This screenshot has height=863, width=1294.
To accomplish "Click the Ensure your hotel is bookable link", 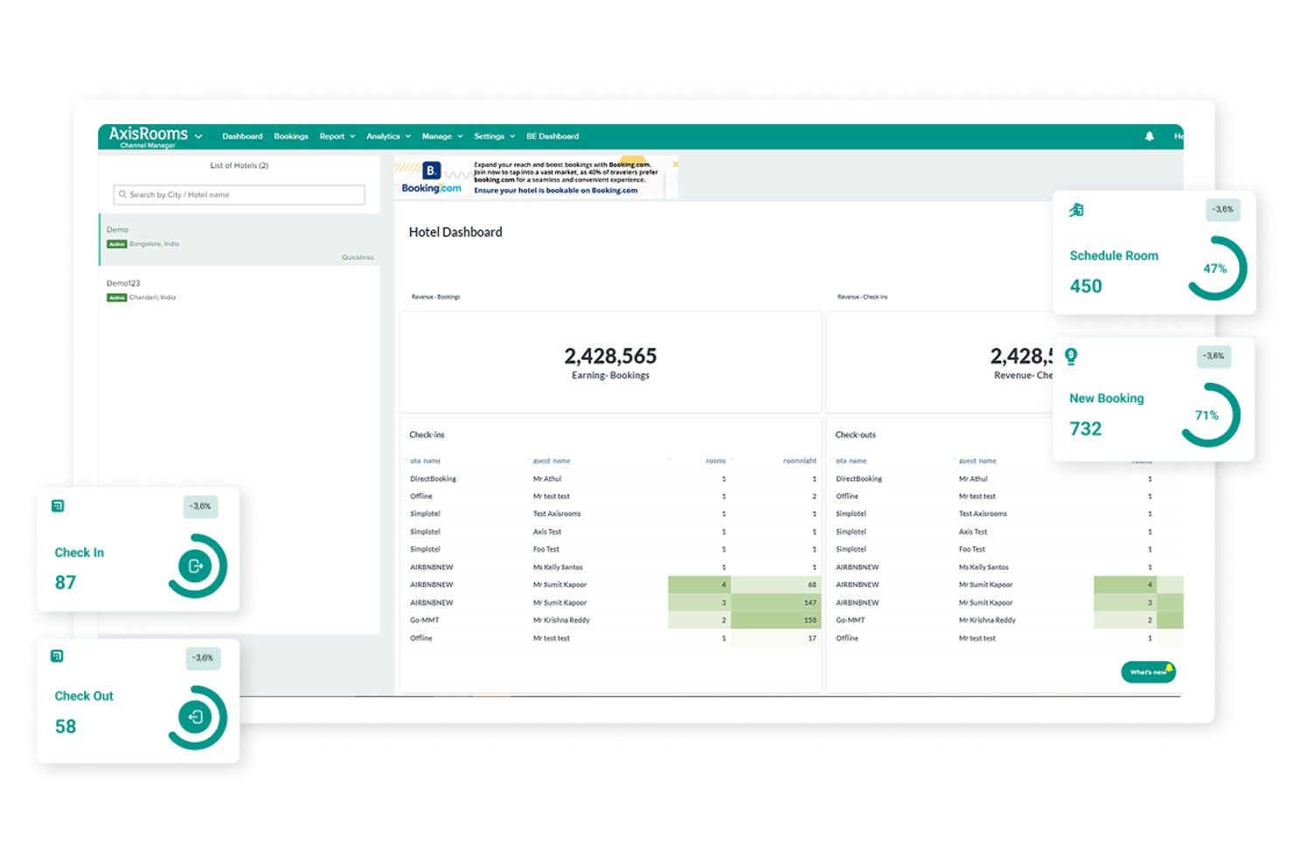I will pyautogui.click(x=556, y=191).
